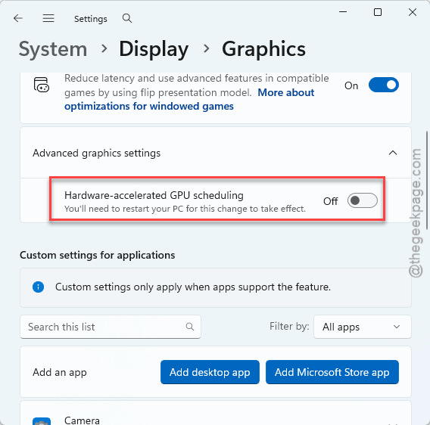Click the Search this list field
The height and width of the screenshot is (425, 430).
click(111, 327)
